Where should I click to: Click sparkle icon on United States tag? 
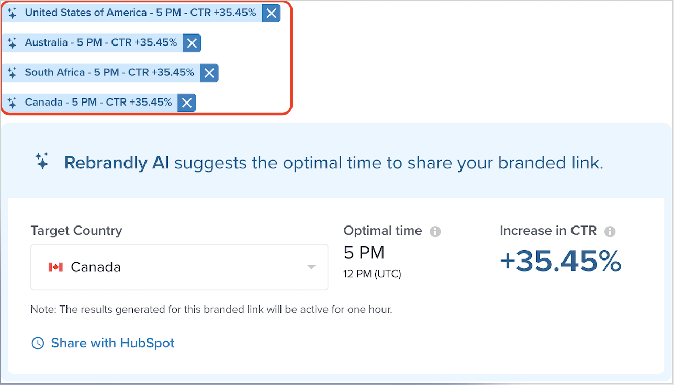(x=13, y=14)
